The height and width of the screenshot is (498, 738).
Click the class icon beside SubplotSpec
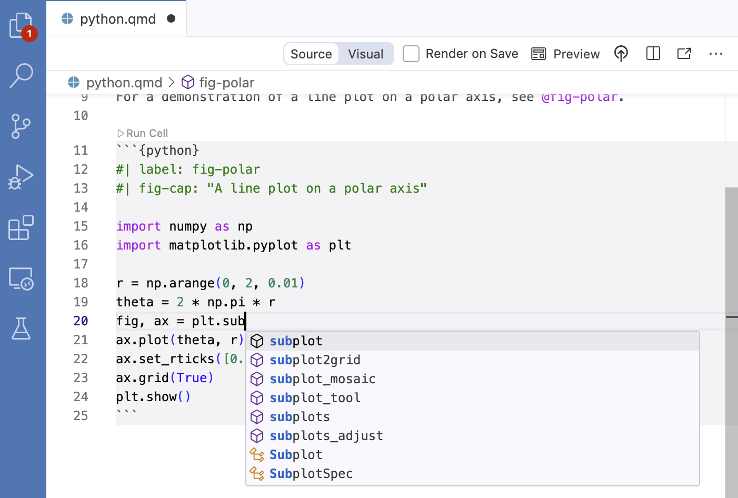coord(257,474)
